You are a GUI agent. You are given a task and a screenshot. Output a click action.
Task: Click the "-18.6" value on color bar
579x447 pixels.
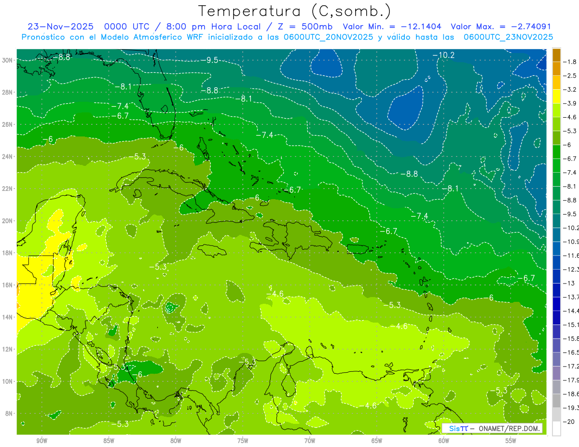coord(571,394)
